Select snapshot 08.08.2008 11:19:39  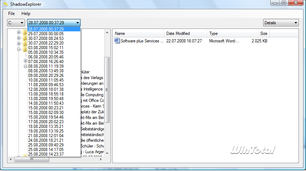(x=54, y=66)
